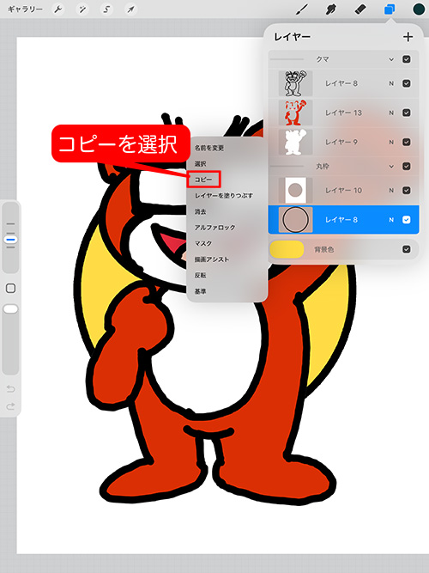Open blend mode N of selected レイヤー 8
This screenshot has width=429, height=573.
[x=391, y=220]
